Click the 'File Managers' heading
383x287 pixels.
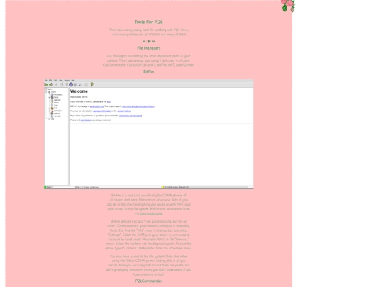[x=148, y=48]
